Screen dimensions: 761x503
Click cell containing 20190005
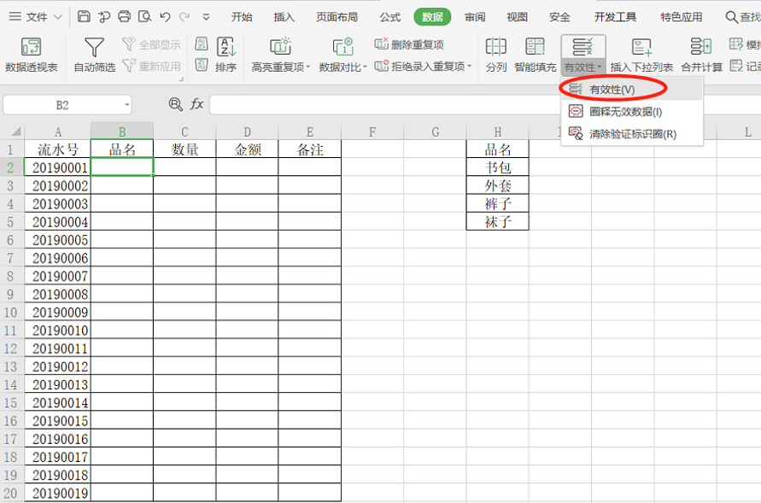tap(58, 240)
